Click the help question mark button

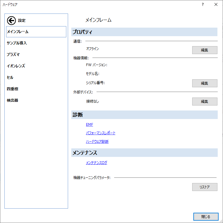click(203, 5)
